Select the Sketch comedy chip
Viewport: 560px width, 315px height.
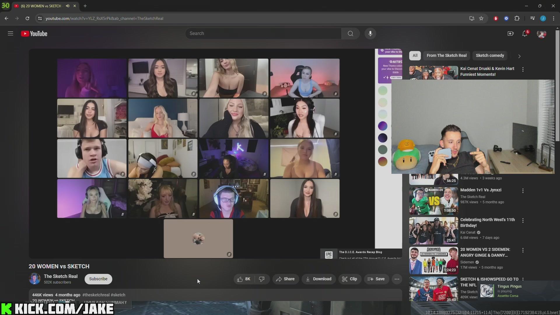(490, 55)
